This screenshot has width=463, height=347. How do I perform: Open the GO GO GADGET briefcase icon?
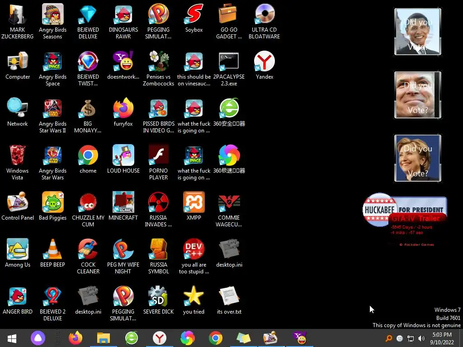(x=229, y=21)
